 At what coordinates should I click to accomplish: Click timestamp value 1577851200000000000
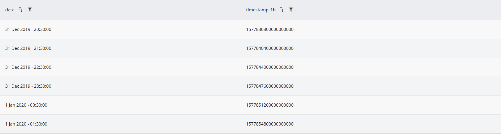coord(270,105)
